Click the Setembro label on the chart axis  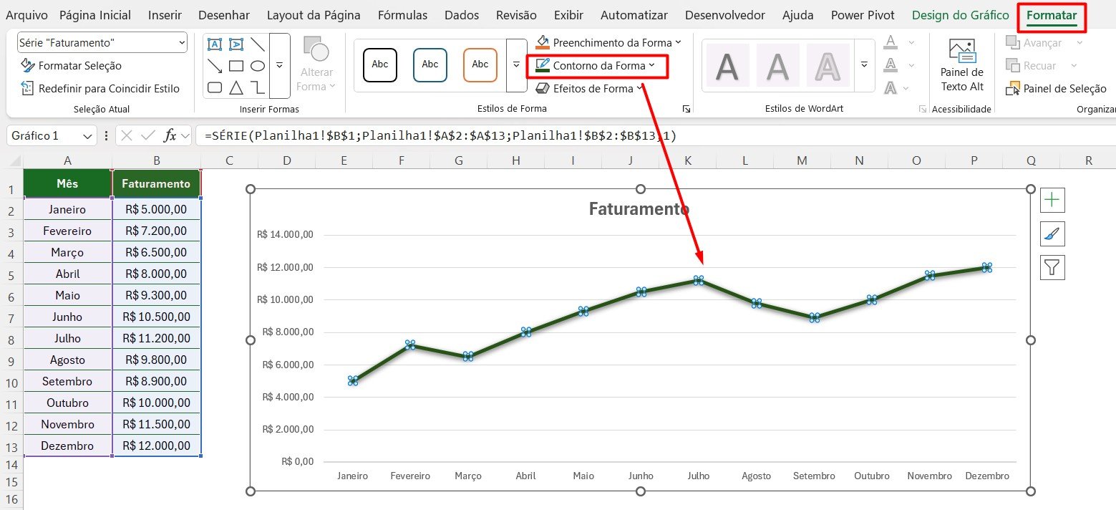point(814,476)
